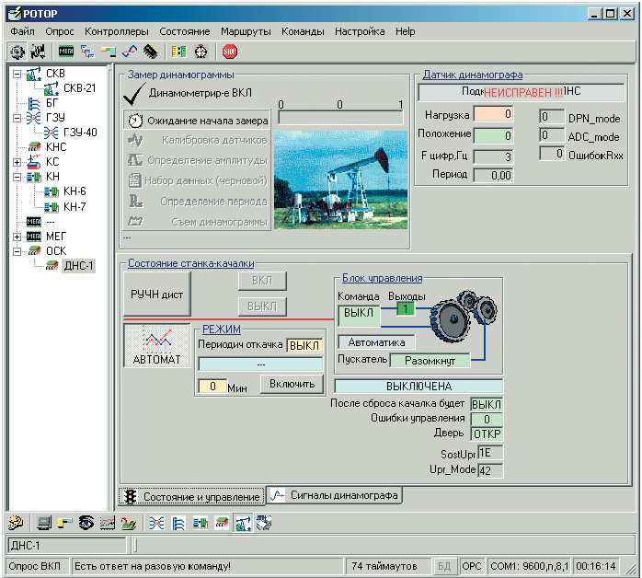Viewport: 642px width, 578px height.
Task: Click the clock icon beside Ожидание начала замера
Action: [135, 121]
